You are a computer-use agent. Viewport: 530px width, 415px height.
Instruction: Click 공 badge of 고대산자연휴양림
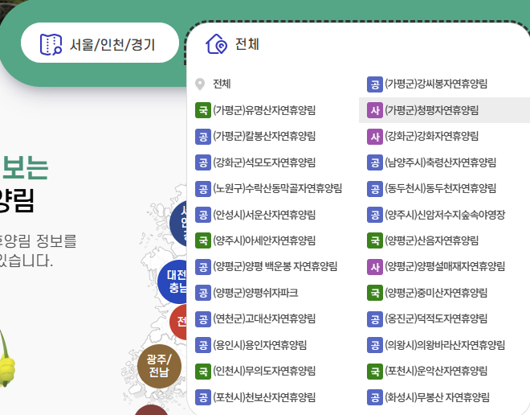pos(203,318)
